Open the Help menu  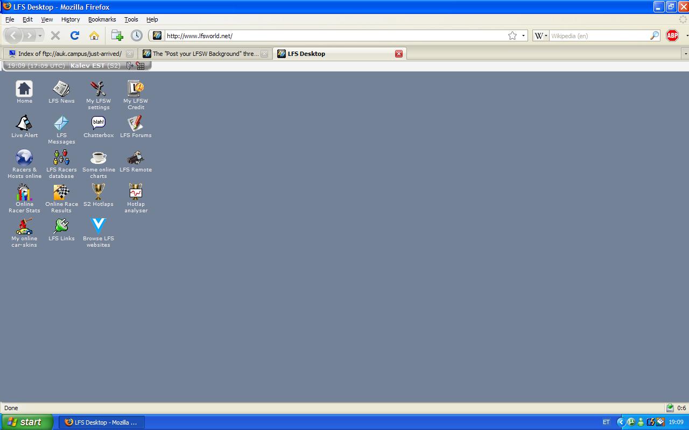152,19
